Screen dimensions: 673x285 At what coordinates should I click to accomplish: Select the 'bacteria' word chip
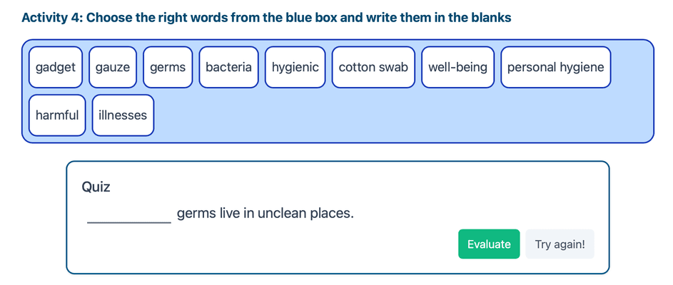(228, 67)
